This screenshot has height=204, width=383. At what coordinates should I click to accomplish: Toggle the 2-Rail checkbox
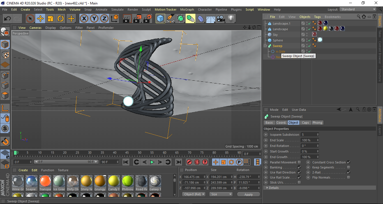click(349, 172)
